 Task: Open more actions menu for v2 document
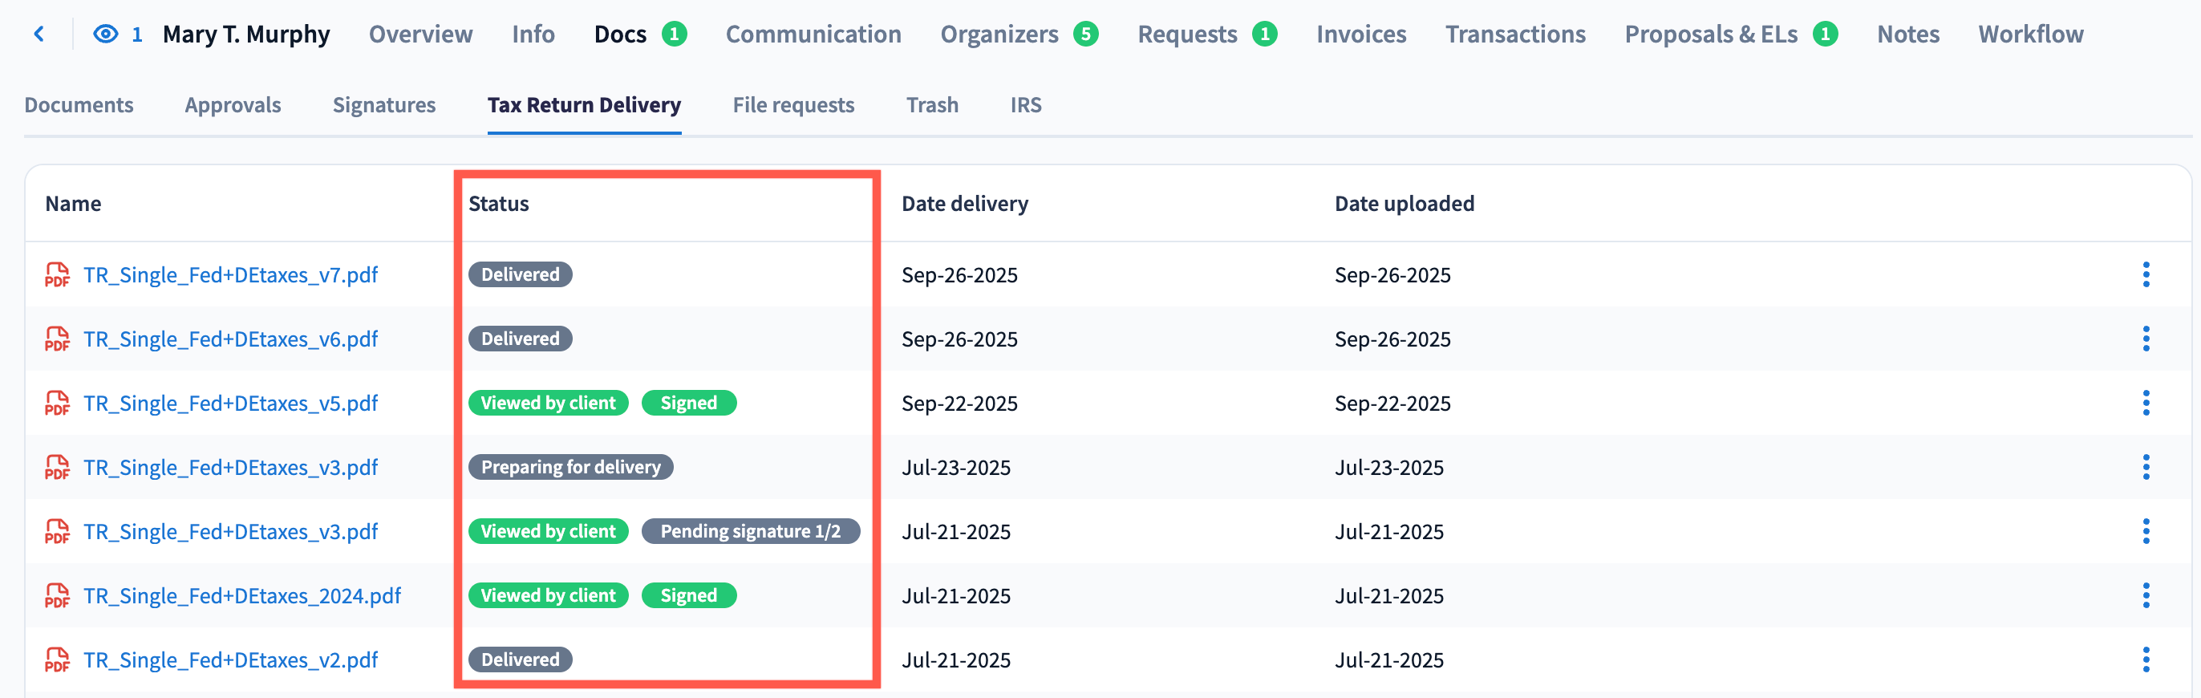click(x=2146, y=659)
